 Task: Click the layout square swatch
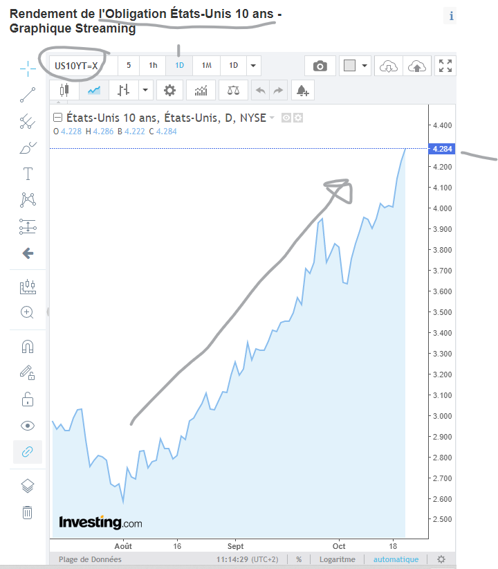click(350, 66)
